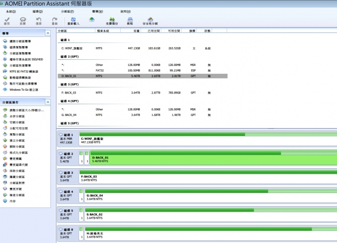Click the Reload (重新載入) toolbar icon
The width and height of the screenshot is (337, 243).
[73, 21]
